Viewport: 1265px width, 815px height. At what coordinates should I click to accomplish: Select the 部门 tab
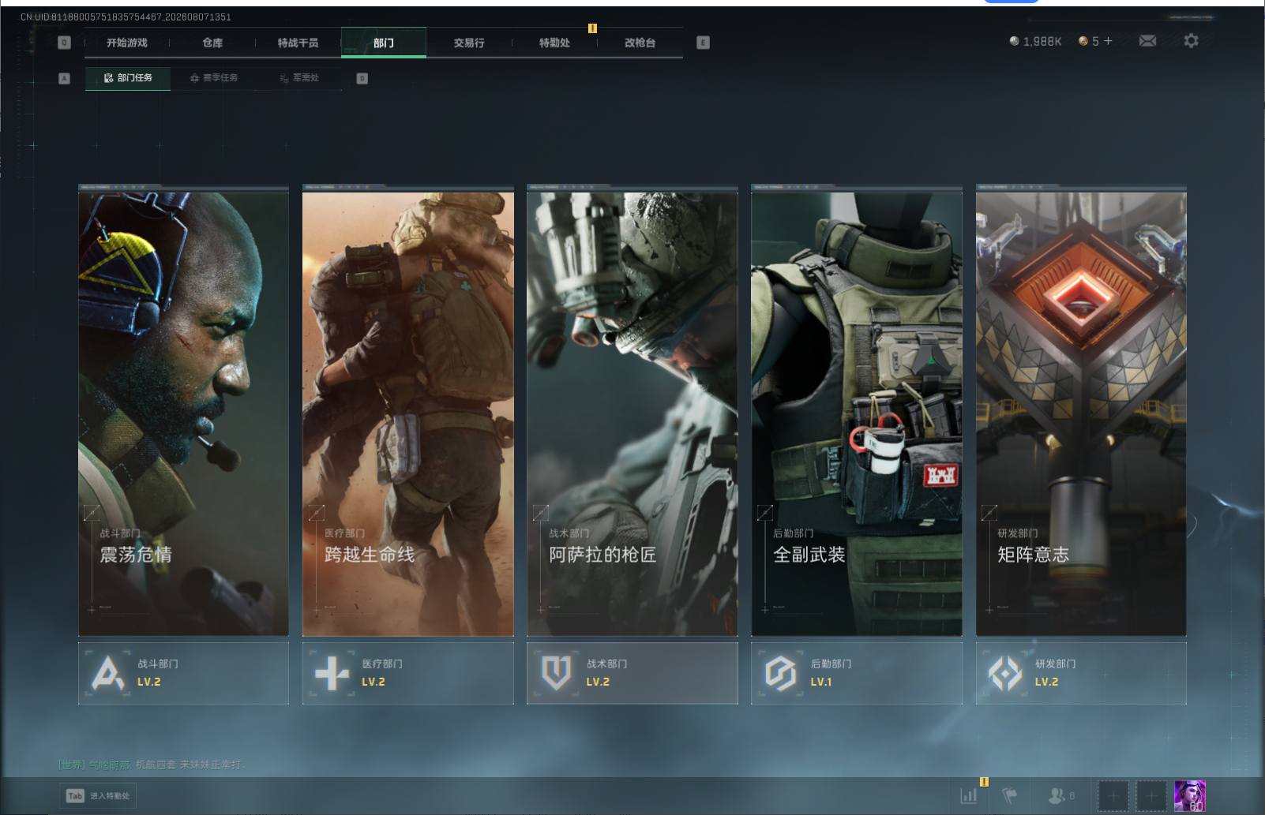[x=384, y=43]
